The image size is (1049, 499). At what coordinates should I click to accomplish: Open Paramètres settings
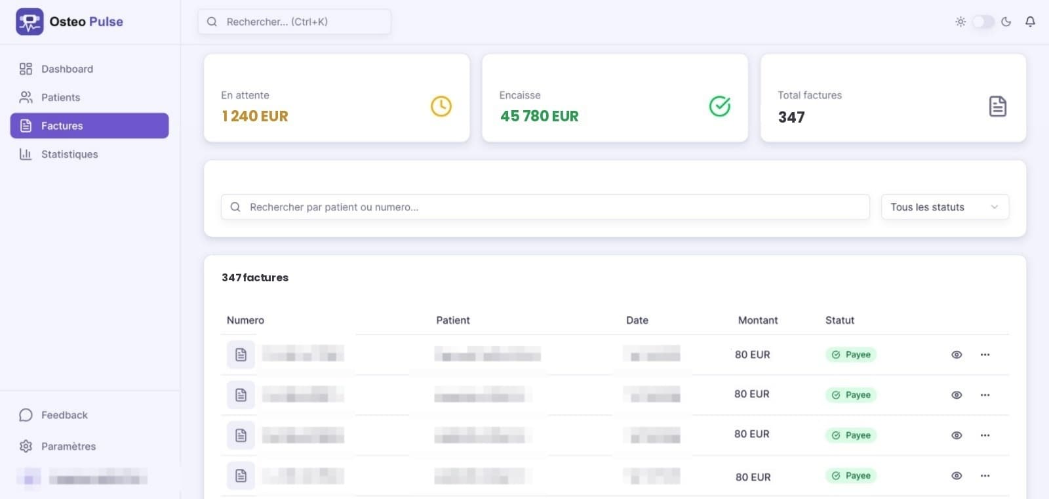coord(68,447)
